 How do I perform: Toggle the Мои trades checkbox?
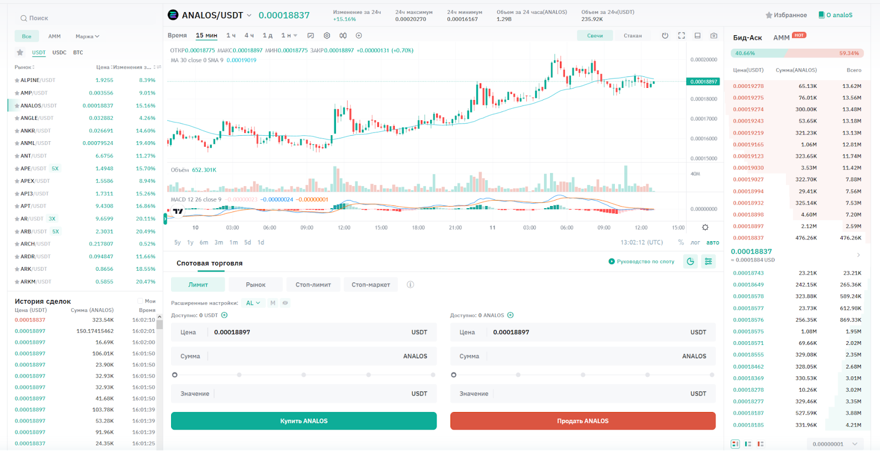click(140, 301)
